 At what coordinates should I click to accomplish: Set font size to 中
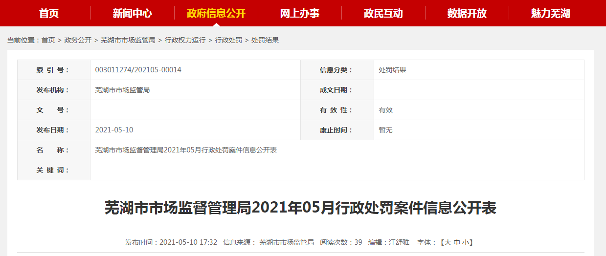point(456,242)
